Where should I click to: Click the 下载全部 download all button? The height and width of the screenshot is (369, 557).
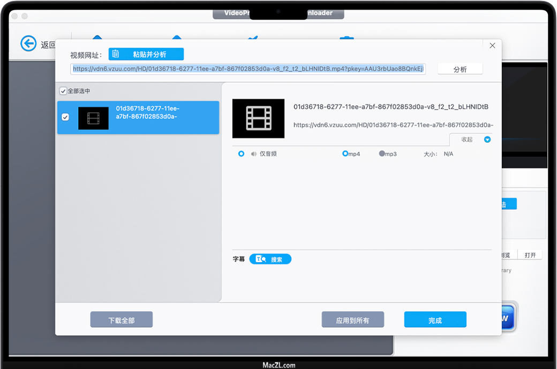[122, 320]
